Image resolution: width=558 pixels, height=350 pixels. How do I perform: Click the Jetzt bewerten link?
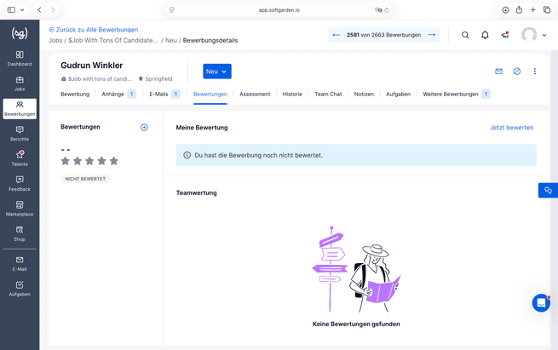tap(511, 128)
